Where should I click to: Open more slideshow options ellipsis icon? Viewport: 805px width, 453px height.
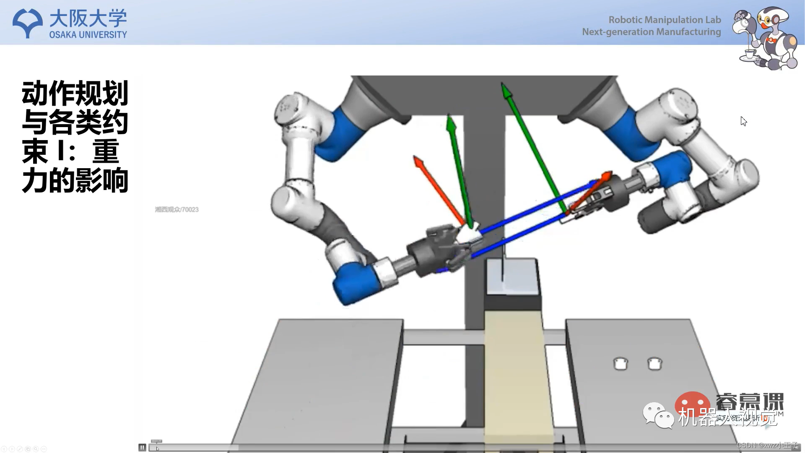[44, 449]
